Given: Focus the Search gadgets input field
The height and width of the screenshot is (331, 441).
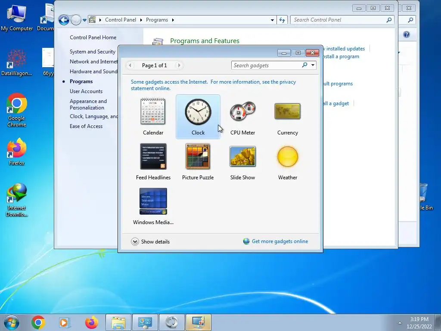Looking at the screenshot, I should (267, 66).
